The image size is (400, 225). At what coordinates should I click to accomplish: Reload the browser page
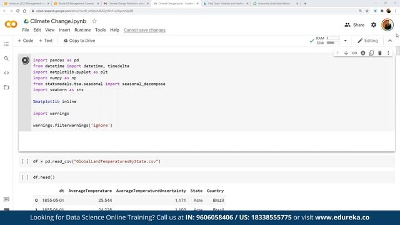(x=17, y=11)
